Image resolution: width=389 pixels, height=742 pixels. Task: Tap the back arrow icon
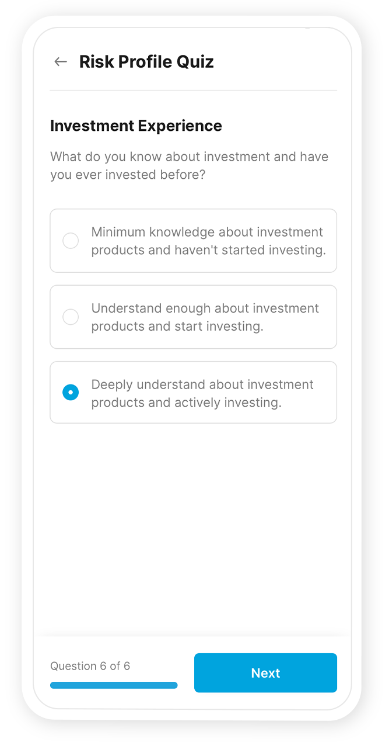click(x=61, y=62)
